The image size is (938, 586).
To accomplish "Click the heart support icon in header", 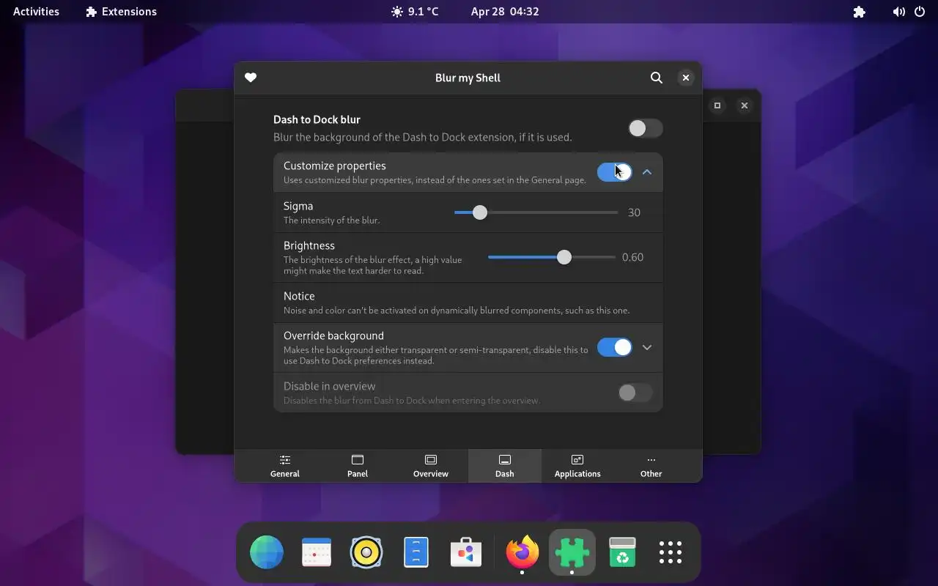I will pos(251,78).
